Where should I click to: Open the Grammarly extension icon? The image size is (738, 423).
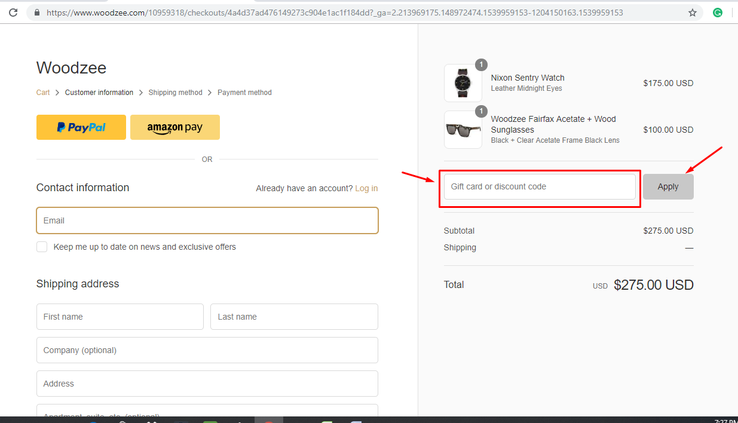(x=718, y=12)
